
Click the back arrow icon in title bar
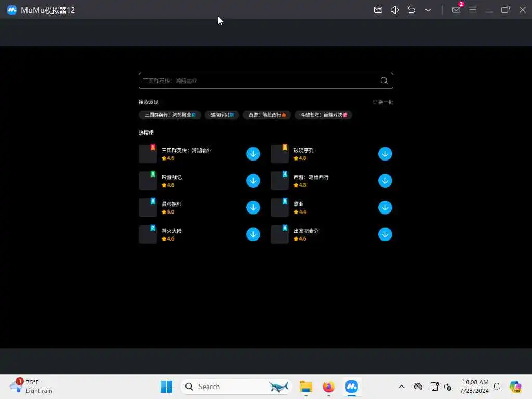pos(411,10)
